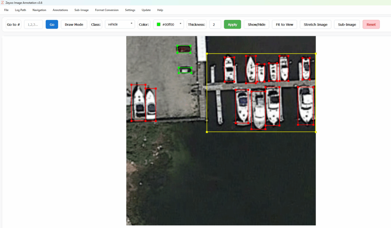The height and width of the screenshot is (228, 391).
Task: Toggle annotations with Show/Hide
Action: point(256,24)
